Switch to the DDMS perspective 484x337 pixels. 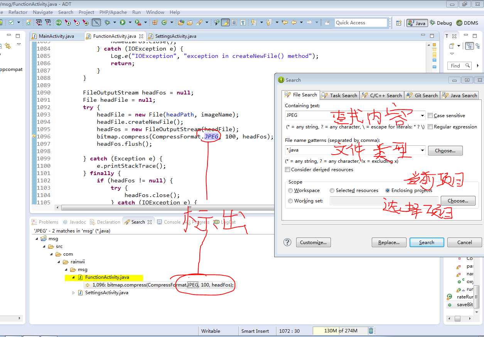click(x=467, y=23)
